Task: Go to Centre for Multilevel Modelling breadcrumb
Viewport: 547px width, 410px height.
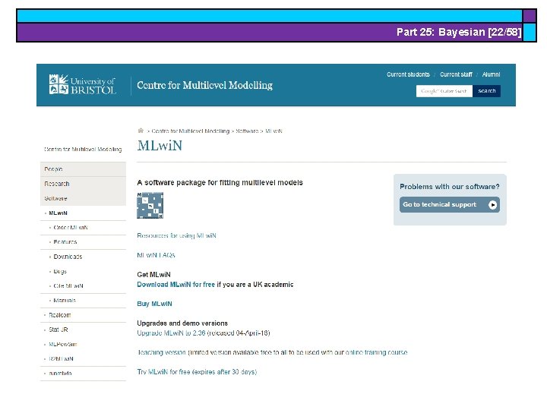Action: (191, 131)
